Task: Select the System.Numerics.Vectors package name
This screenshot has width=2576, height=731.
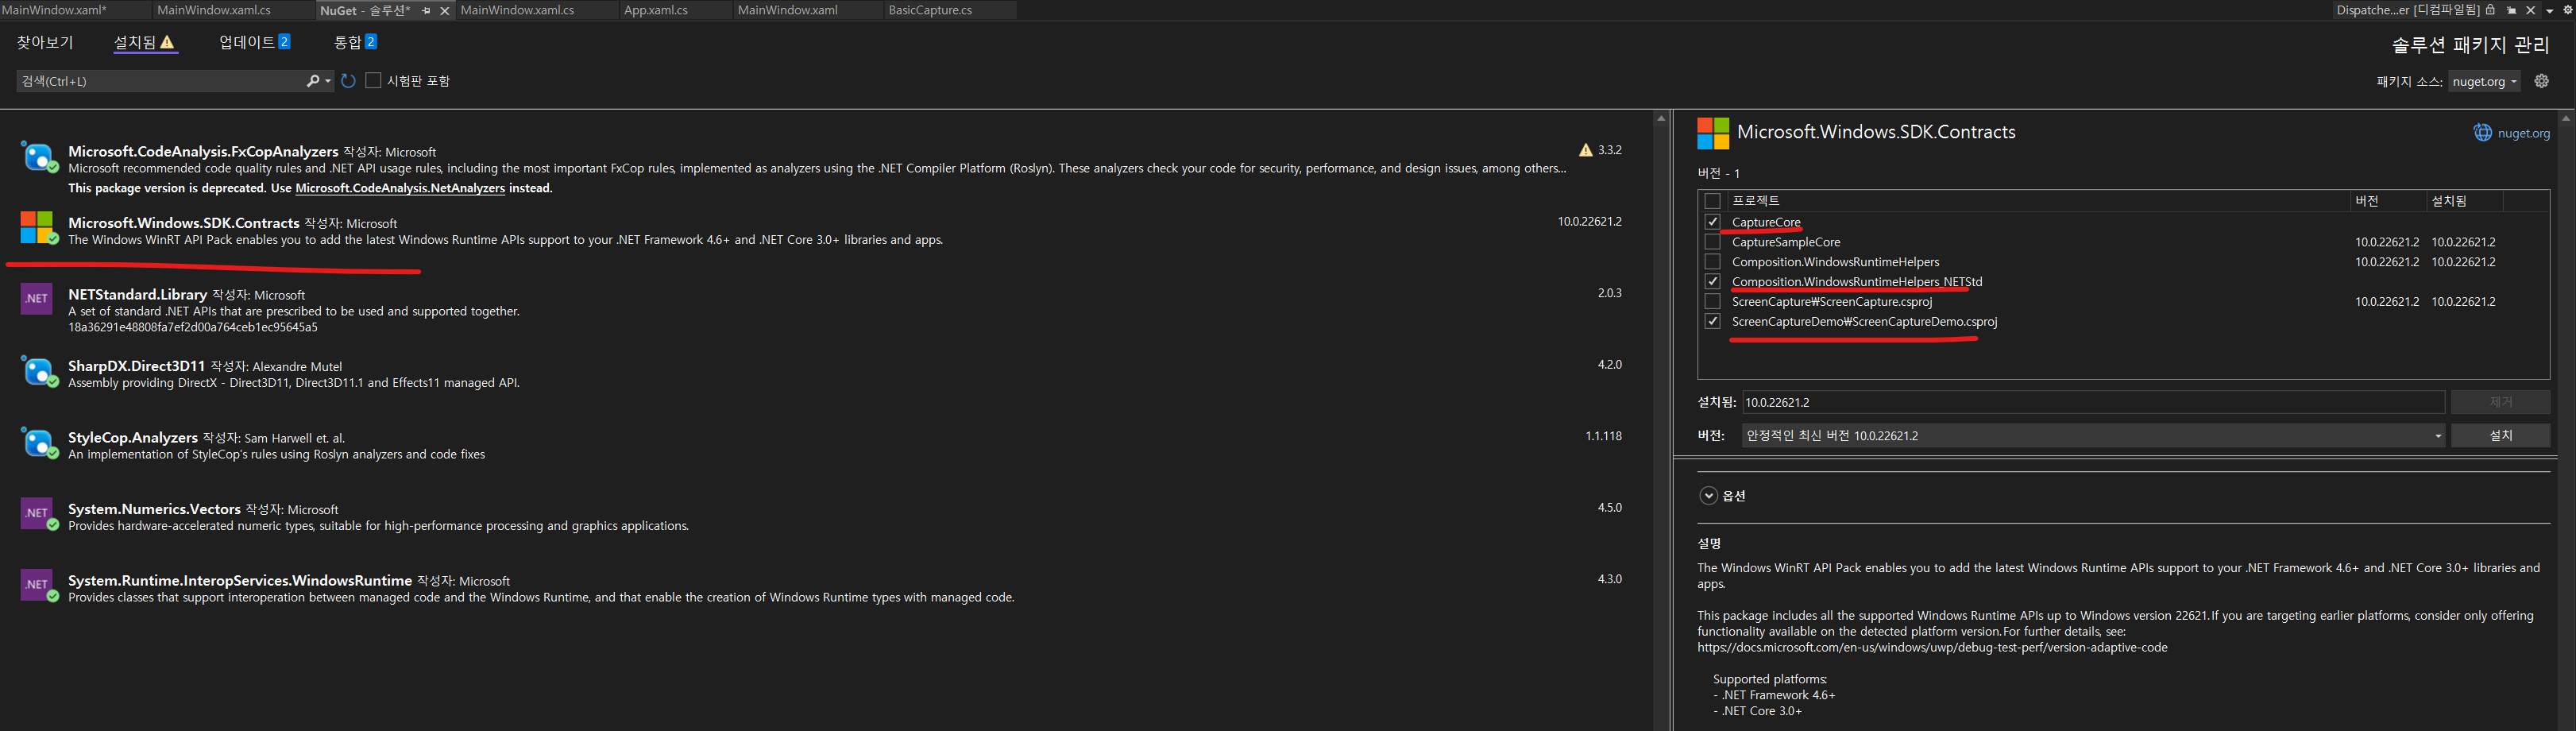Action: click(154, 509)
